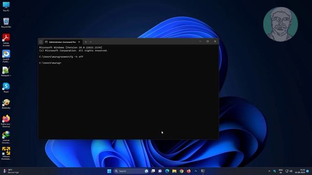The width and height of the screenshot is (312, 175).
Task: Launch Microsoft Edge from taskbar
Action: tap(167, 171)
